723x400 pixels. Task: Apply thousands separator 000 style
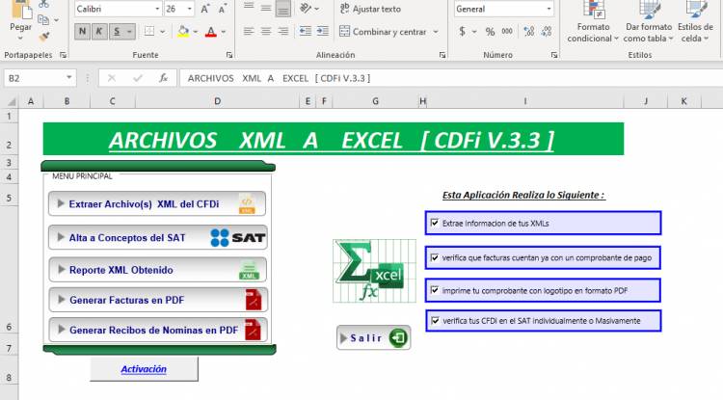pyautogui.click(x=507, y=32)
